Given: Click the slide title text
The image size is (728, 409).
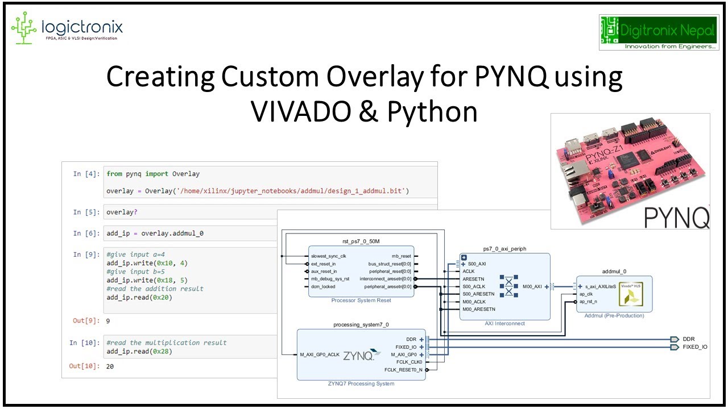Looking at the screenshot, I should [x=364, y=95].
